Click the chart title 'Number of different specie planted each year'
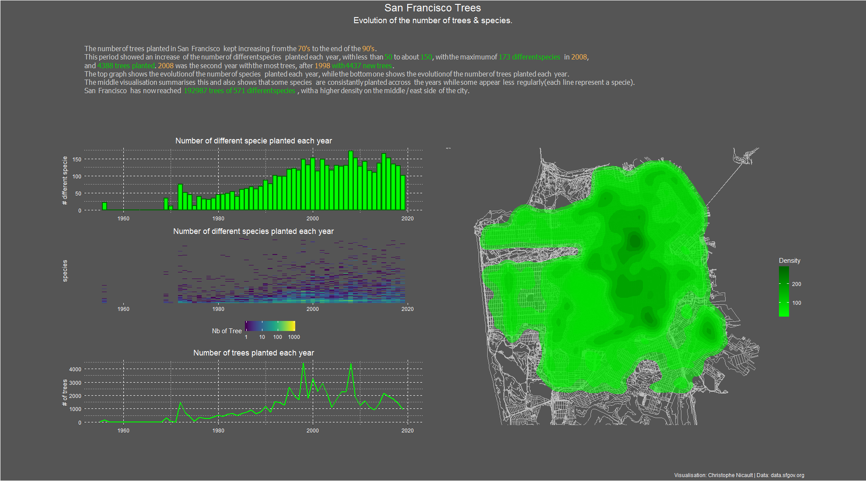866x481 pixels. click(x=254, y=141)
